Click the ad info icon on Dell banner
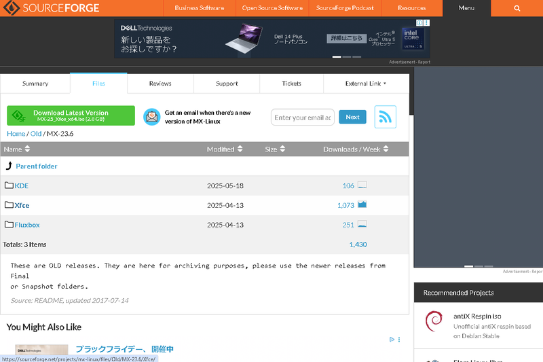This screenshot has width=543, height=362. click(x=419, y=23)
